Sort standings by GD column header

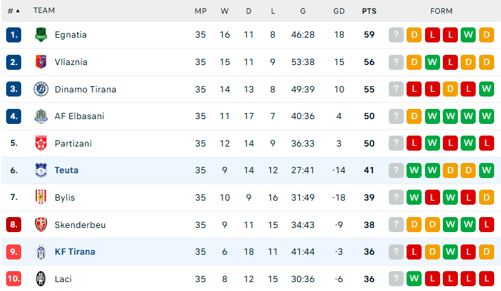point(339,11)
